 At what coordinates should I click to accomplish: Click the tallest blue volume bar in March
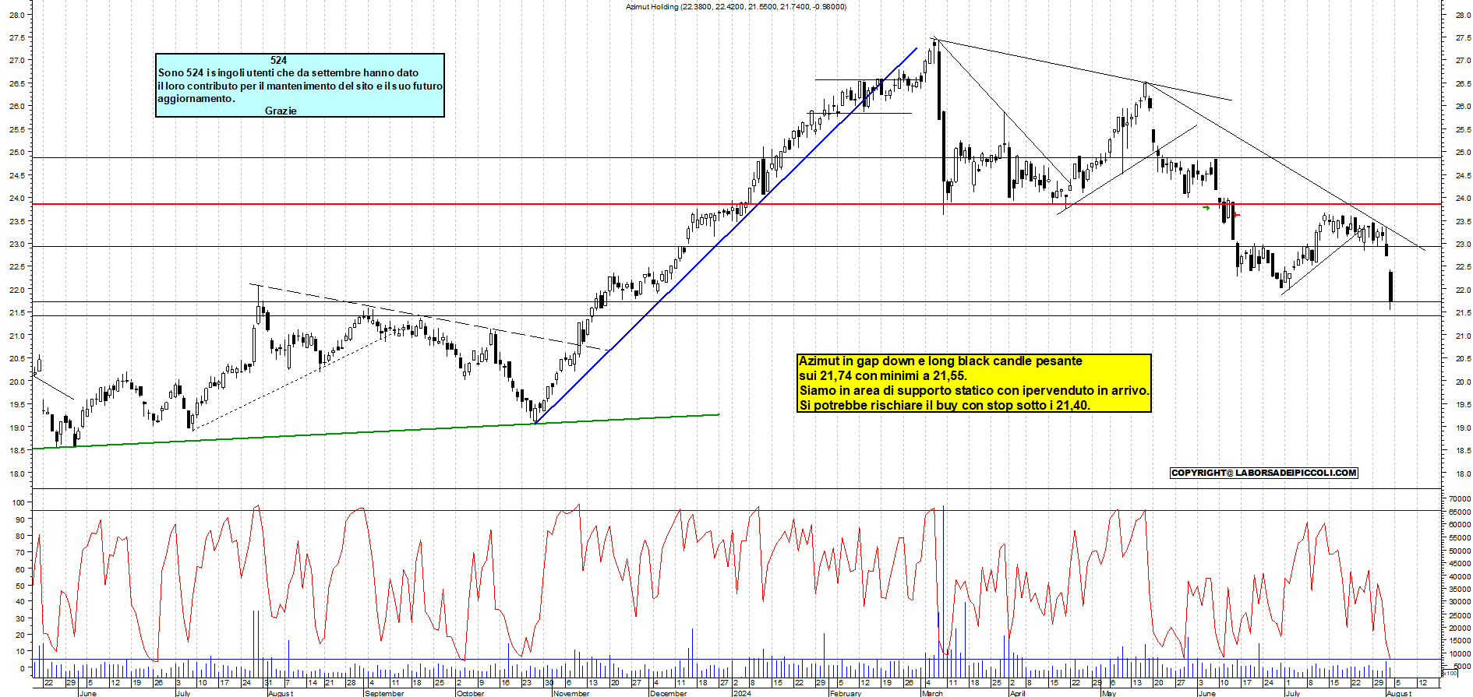[943, 590]
